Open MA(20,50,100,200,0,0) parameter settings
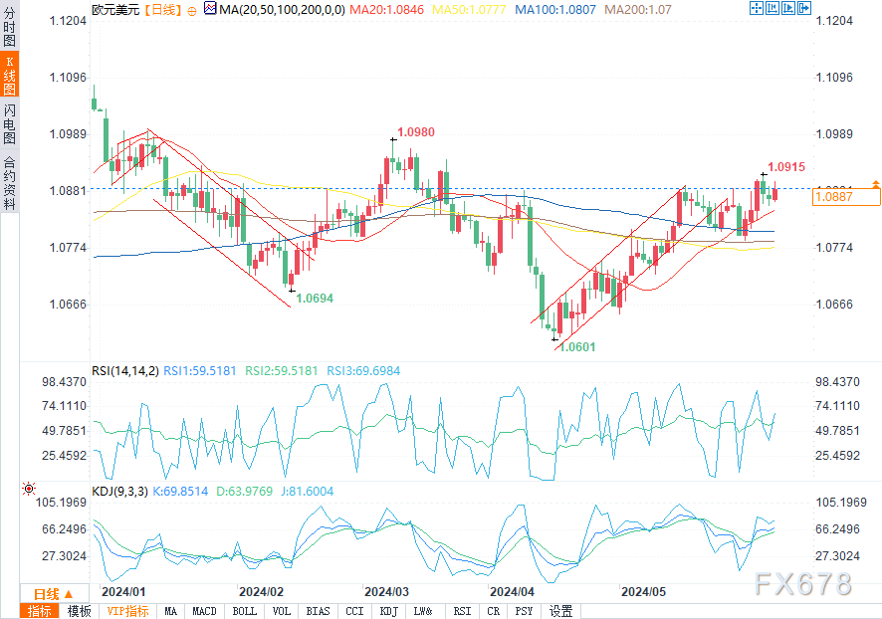Viewport: 882px width, 619px height. pyautogui.click(x=282, y=10)
